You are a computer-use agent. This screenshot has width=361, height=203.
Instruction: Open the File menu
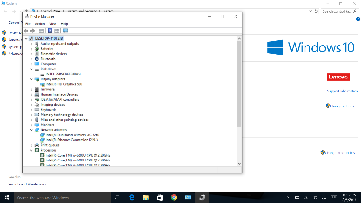(28, 24)
